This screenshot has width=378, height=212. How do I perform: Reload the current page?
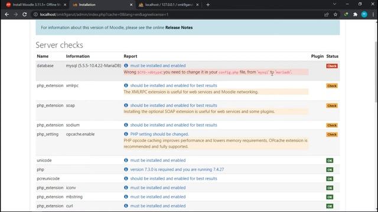25,14
